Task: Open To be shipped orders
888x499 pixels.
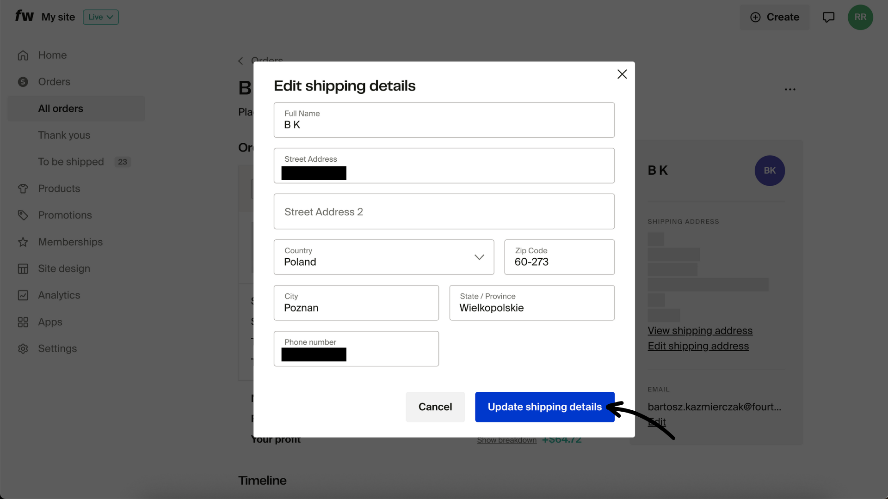Action: [x=70, y=162]
